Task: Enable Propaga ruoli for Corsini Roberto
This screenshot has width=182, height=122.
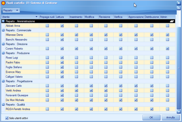Action: [47, 49]
